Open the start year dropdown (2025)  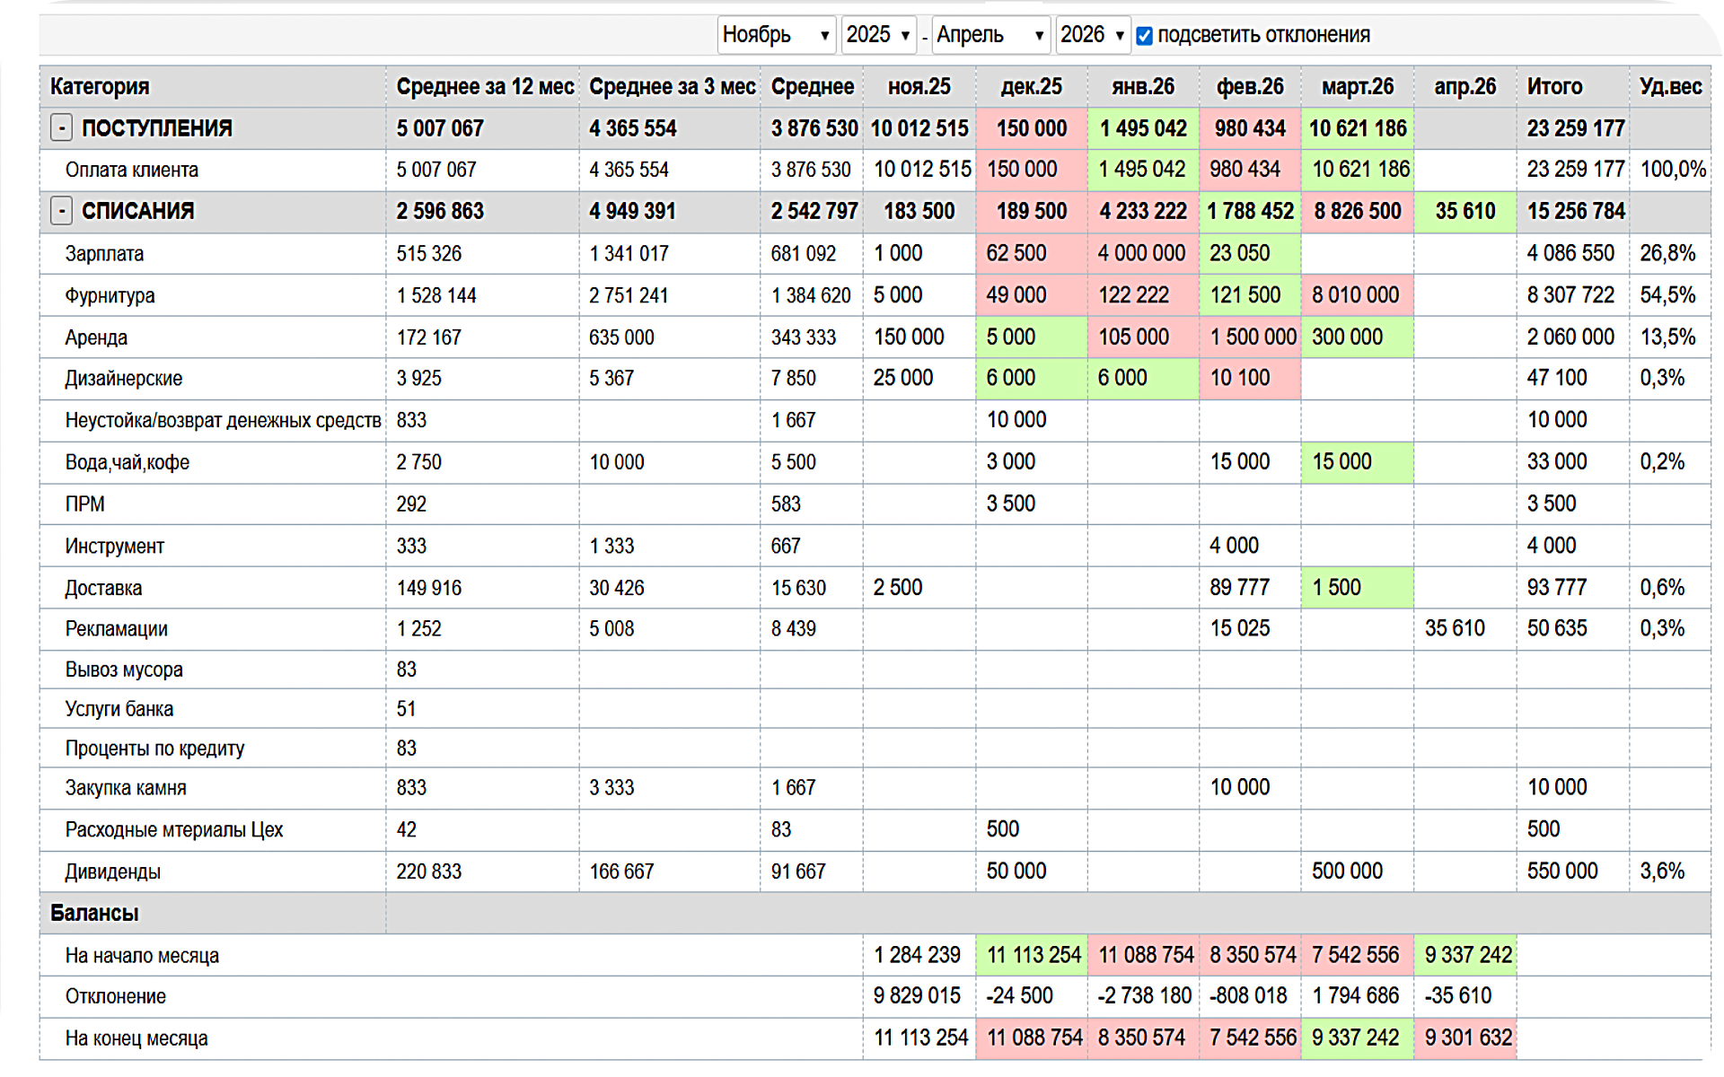coord(878,35)
